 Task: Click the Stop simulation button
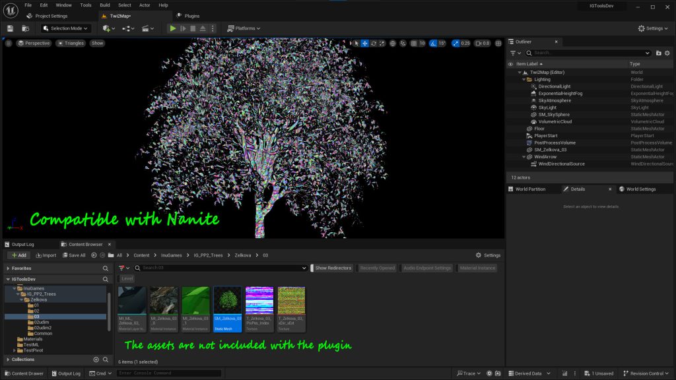pos(193,28)
